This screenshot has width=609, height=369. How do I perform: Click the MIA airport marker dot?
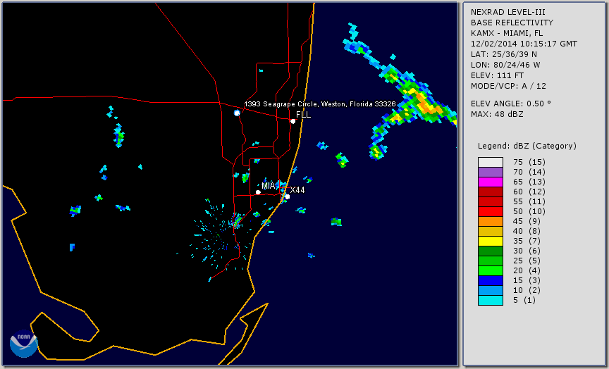click(258, 192)
